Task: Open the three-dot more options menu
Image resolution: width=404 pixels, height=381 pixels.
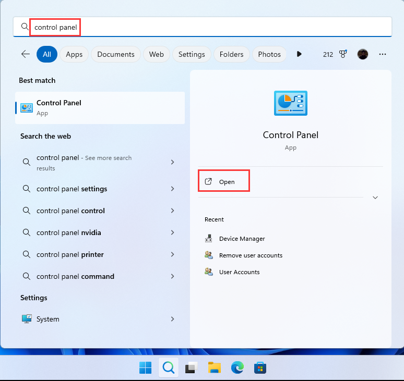Action: pyautogui.click(x=383, y=54)
